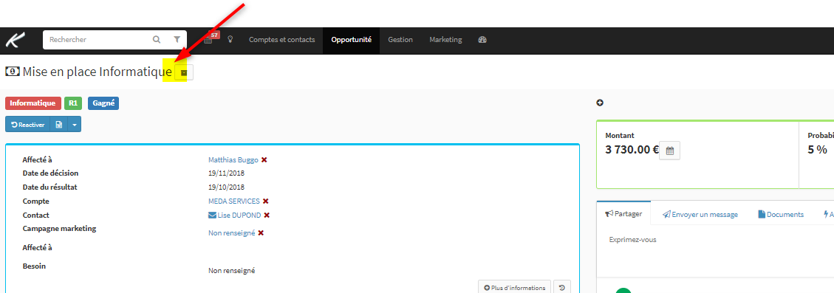Click the document icon button beside Reactiver

click(x=59, y=125)
